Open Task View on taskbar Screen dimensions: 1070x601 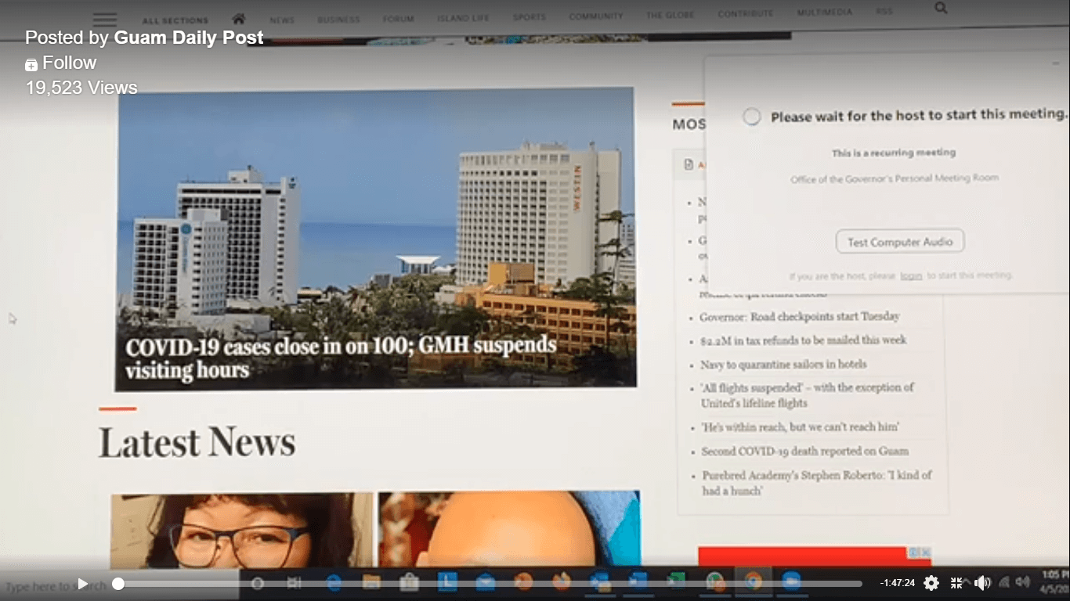click(x=294, y=583)
